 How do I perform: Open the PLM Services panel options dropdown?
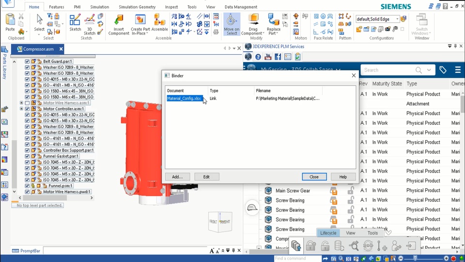[x=449, y=46]
